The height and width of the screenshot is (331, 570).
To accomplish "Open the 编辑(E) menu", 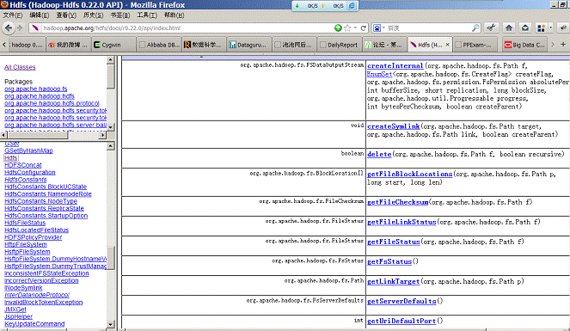I will click(x=40, y=15).
